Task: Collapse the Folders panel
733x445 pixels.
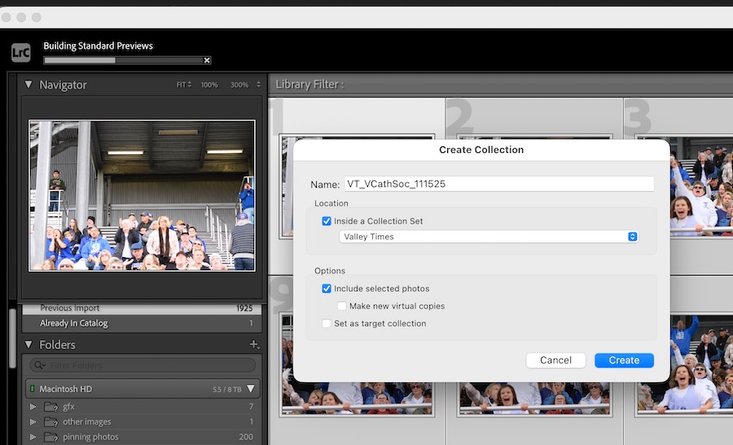Action: [29, 345]
